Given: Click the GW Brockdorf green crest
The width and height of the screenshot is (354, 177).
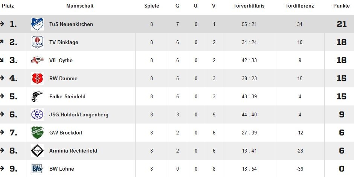Looking at the screenshot, I should (37, 133).
